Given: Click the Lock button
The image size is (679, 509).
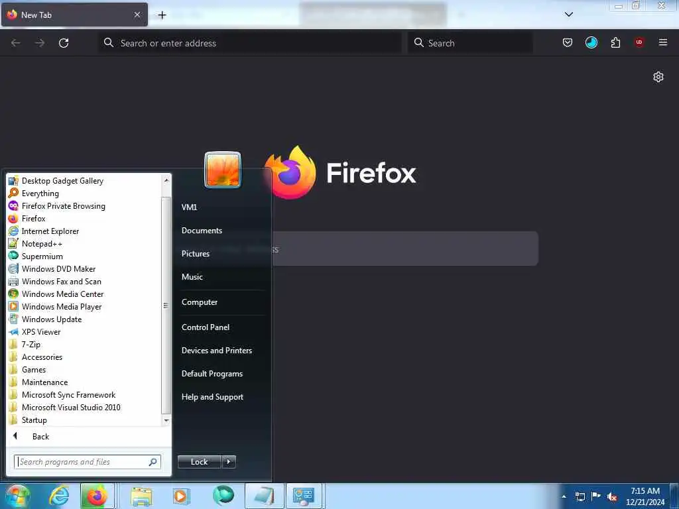Looking at the screenshot, I should [199, 462].
